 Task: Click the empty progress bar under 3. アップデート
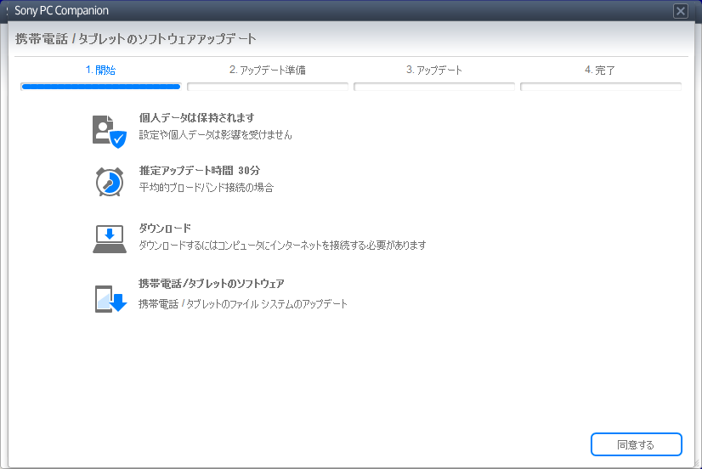click(x=433, y=87)
